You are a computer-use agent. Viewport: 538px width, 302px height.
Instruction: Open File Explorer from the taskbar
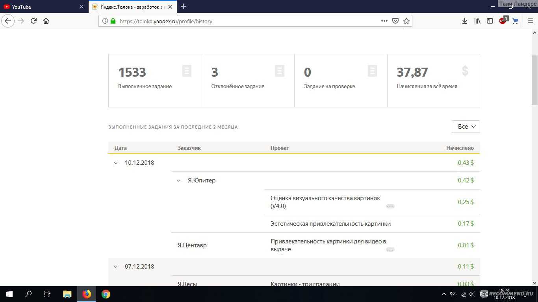pyautogui.click(x=67, y=294)
